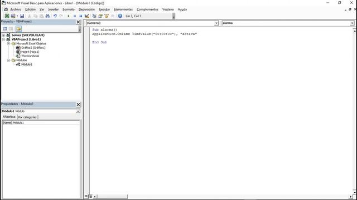Open VBA Help question mark icon
Image resolution: width=357 pixels, height=200 pixels.
[x=120, y=16]
